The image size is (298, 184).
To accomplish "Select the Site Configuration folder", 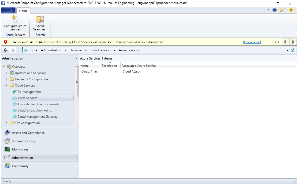I will point(27,123).
